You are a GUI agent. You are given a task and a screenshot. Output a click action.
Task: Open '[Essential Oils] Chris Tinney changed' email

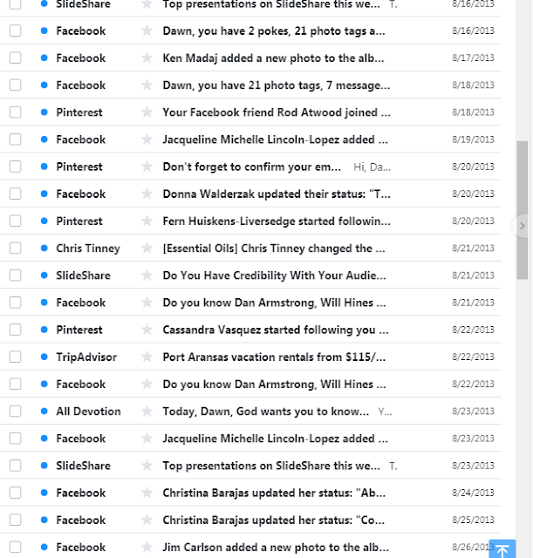click(x=274, y=248)
